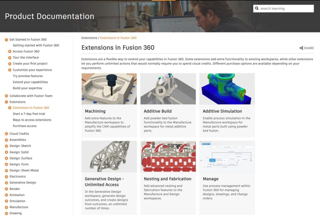Click the plus icon next to Manufacture
This screenshot has height=217, width=320.
[x=6, y=207]
